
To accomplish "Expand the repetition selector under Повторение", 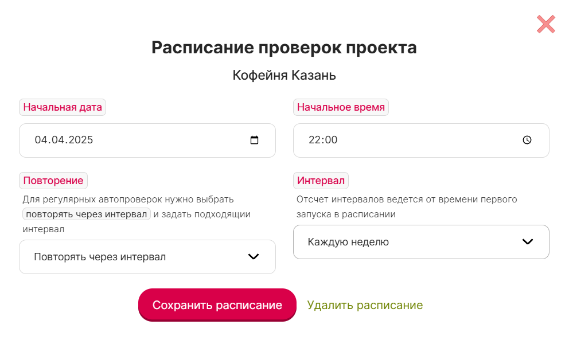I will pos(147,256).
